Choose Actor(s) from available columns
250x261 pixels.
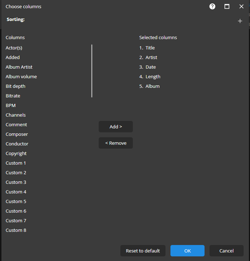point(14,48)
